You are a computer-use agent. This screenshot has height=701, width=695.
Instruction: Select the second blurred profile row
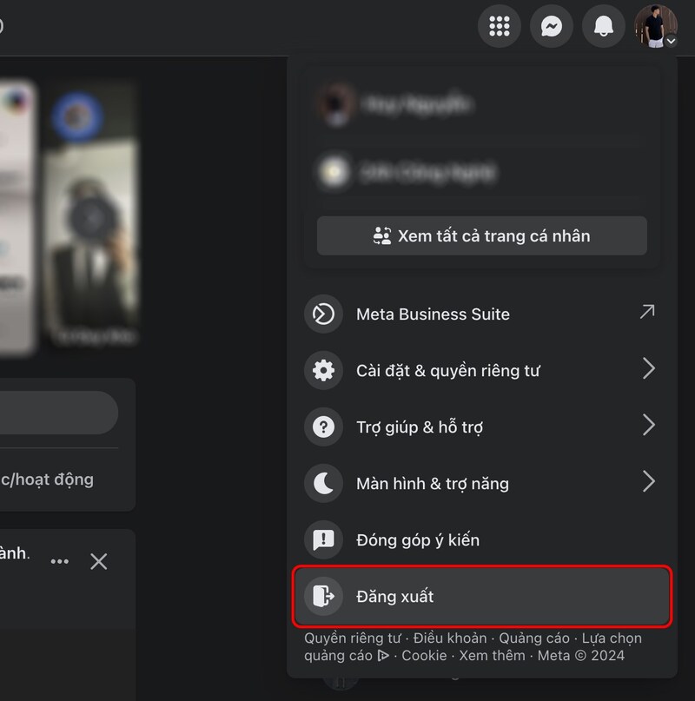(481, 172)
